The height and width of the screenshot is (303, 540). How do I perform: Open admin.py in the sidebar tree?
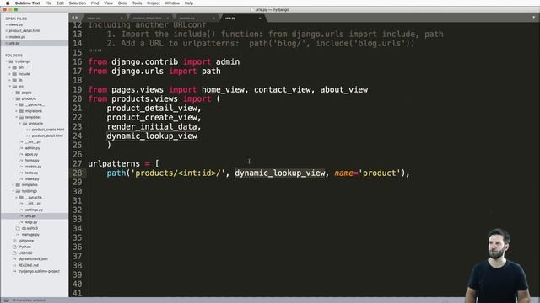32,148
